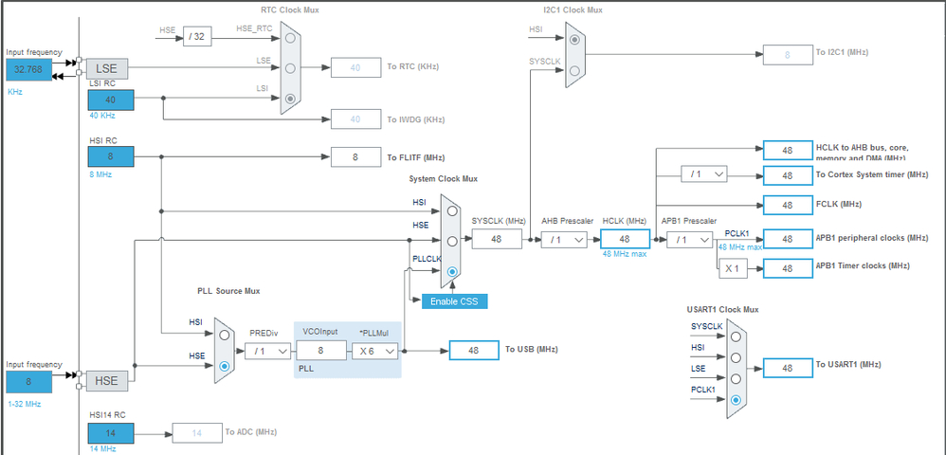
Task: Click the To FLITF (MHz) 8 field
Action: (355, 157)
